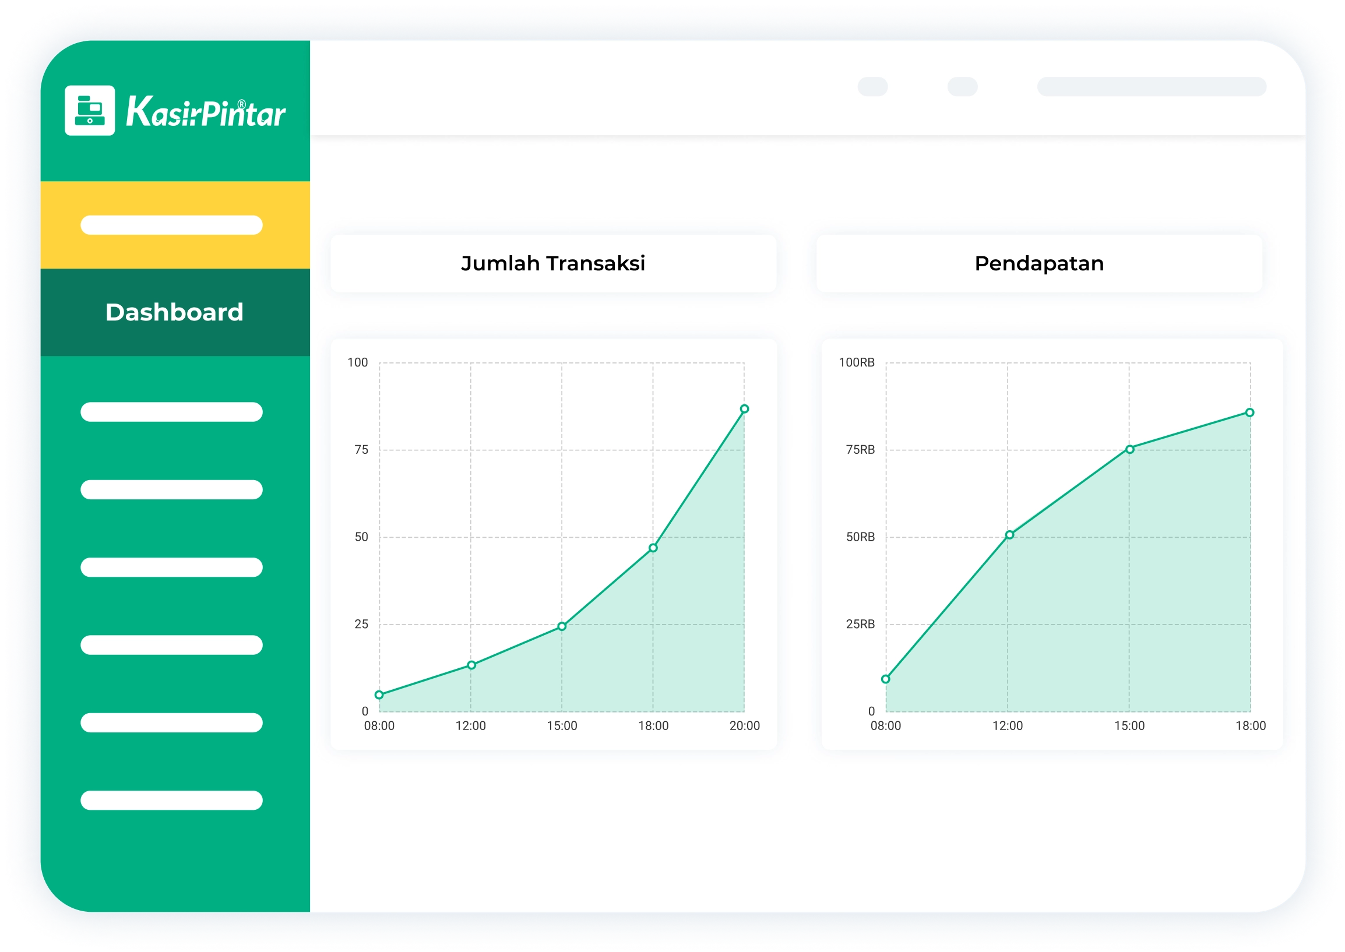Click the KasirPintar brand name text
This screenshot has height=952, width=1345.
[206, 111]
